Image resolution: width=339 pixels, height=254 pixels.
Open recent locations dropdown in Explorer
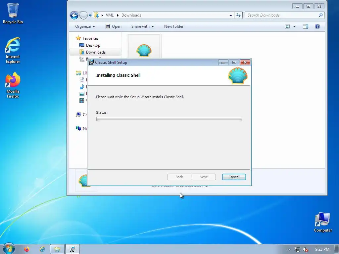(90, 15)
